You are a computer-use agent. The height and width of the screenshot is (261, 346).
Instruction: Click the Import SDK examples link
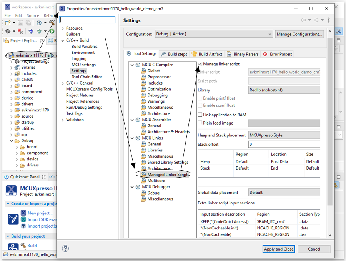coord(42,219)
